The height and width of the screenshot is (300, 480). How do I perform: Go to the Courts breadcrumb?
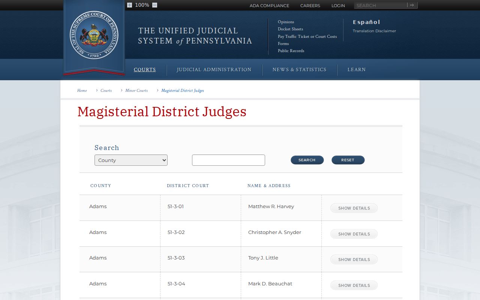pos(106,90)
